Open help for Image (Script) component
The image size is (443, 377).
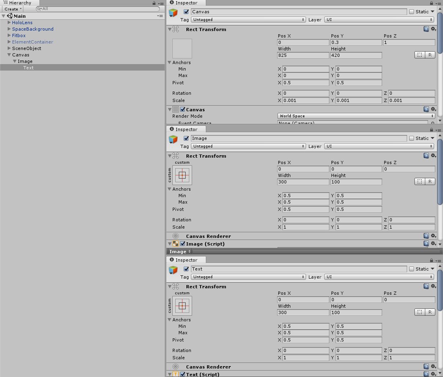(426, 244)
